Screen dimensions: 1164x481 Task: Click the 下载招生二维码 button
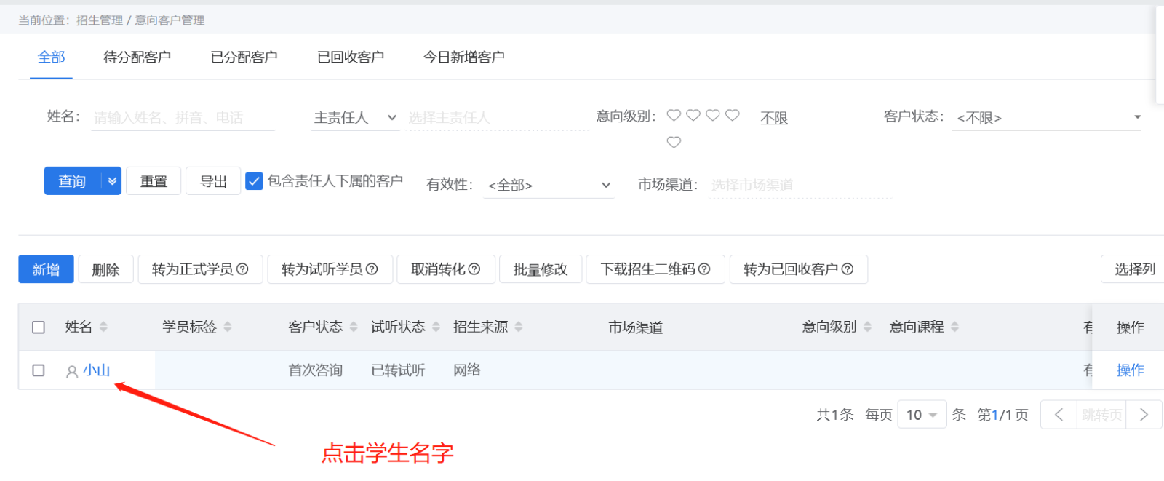tap(655, 269)
